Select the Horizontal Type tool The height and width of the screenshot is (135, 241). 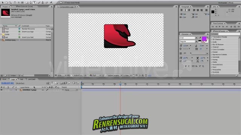(x=34, y=3)
